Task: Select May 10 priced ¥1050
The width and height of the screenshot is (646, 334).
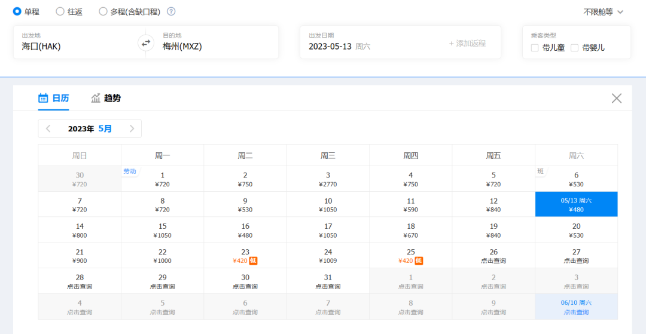Action: coord(328,204)
